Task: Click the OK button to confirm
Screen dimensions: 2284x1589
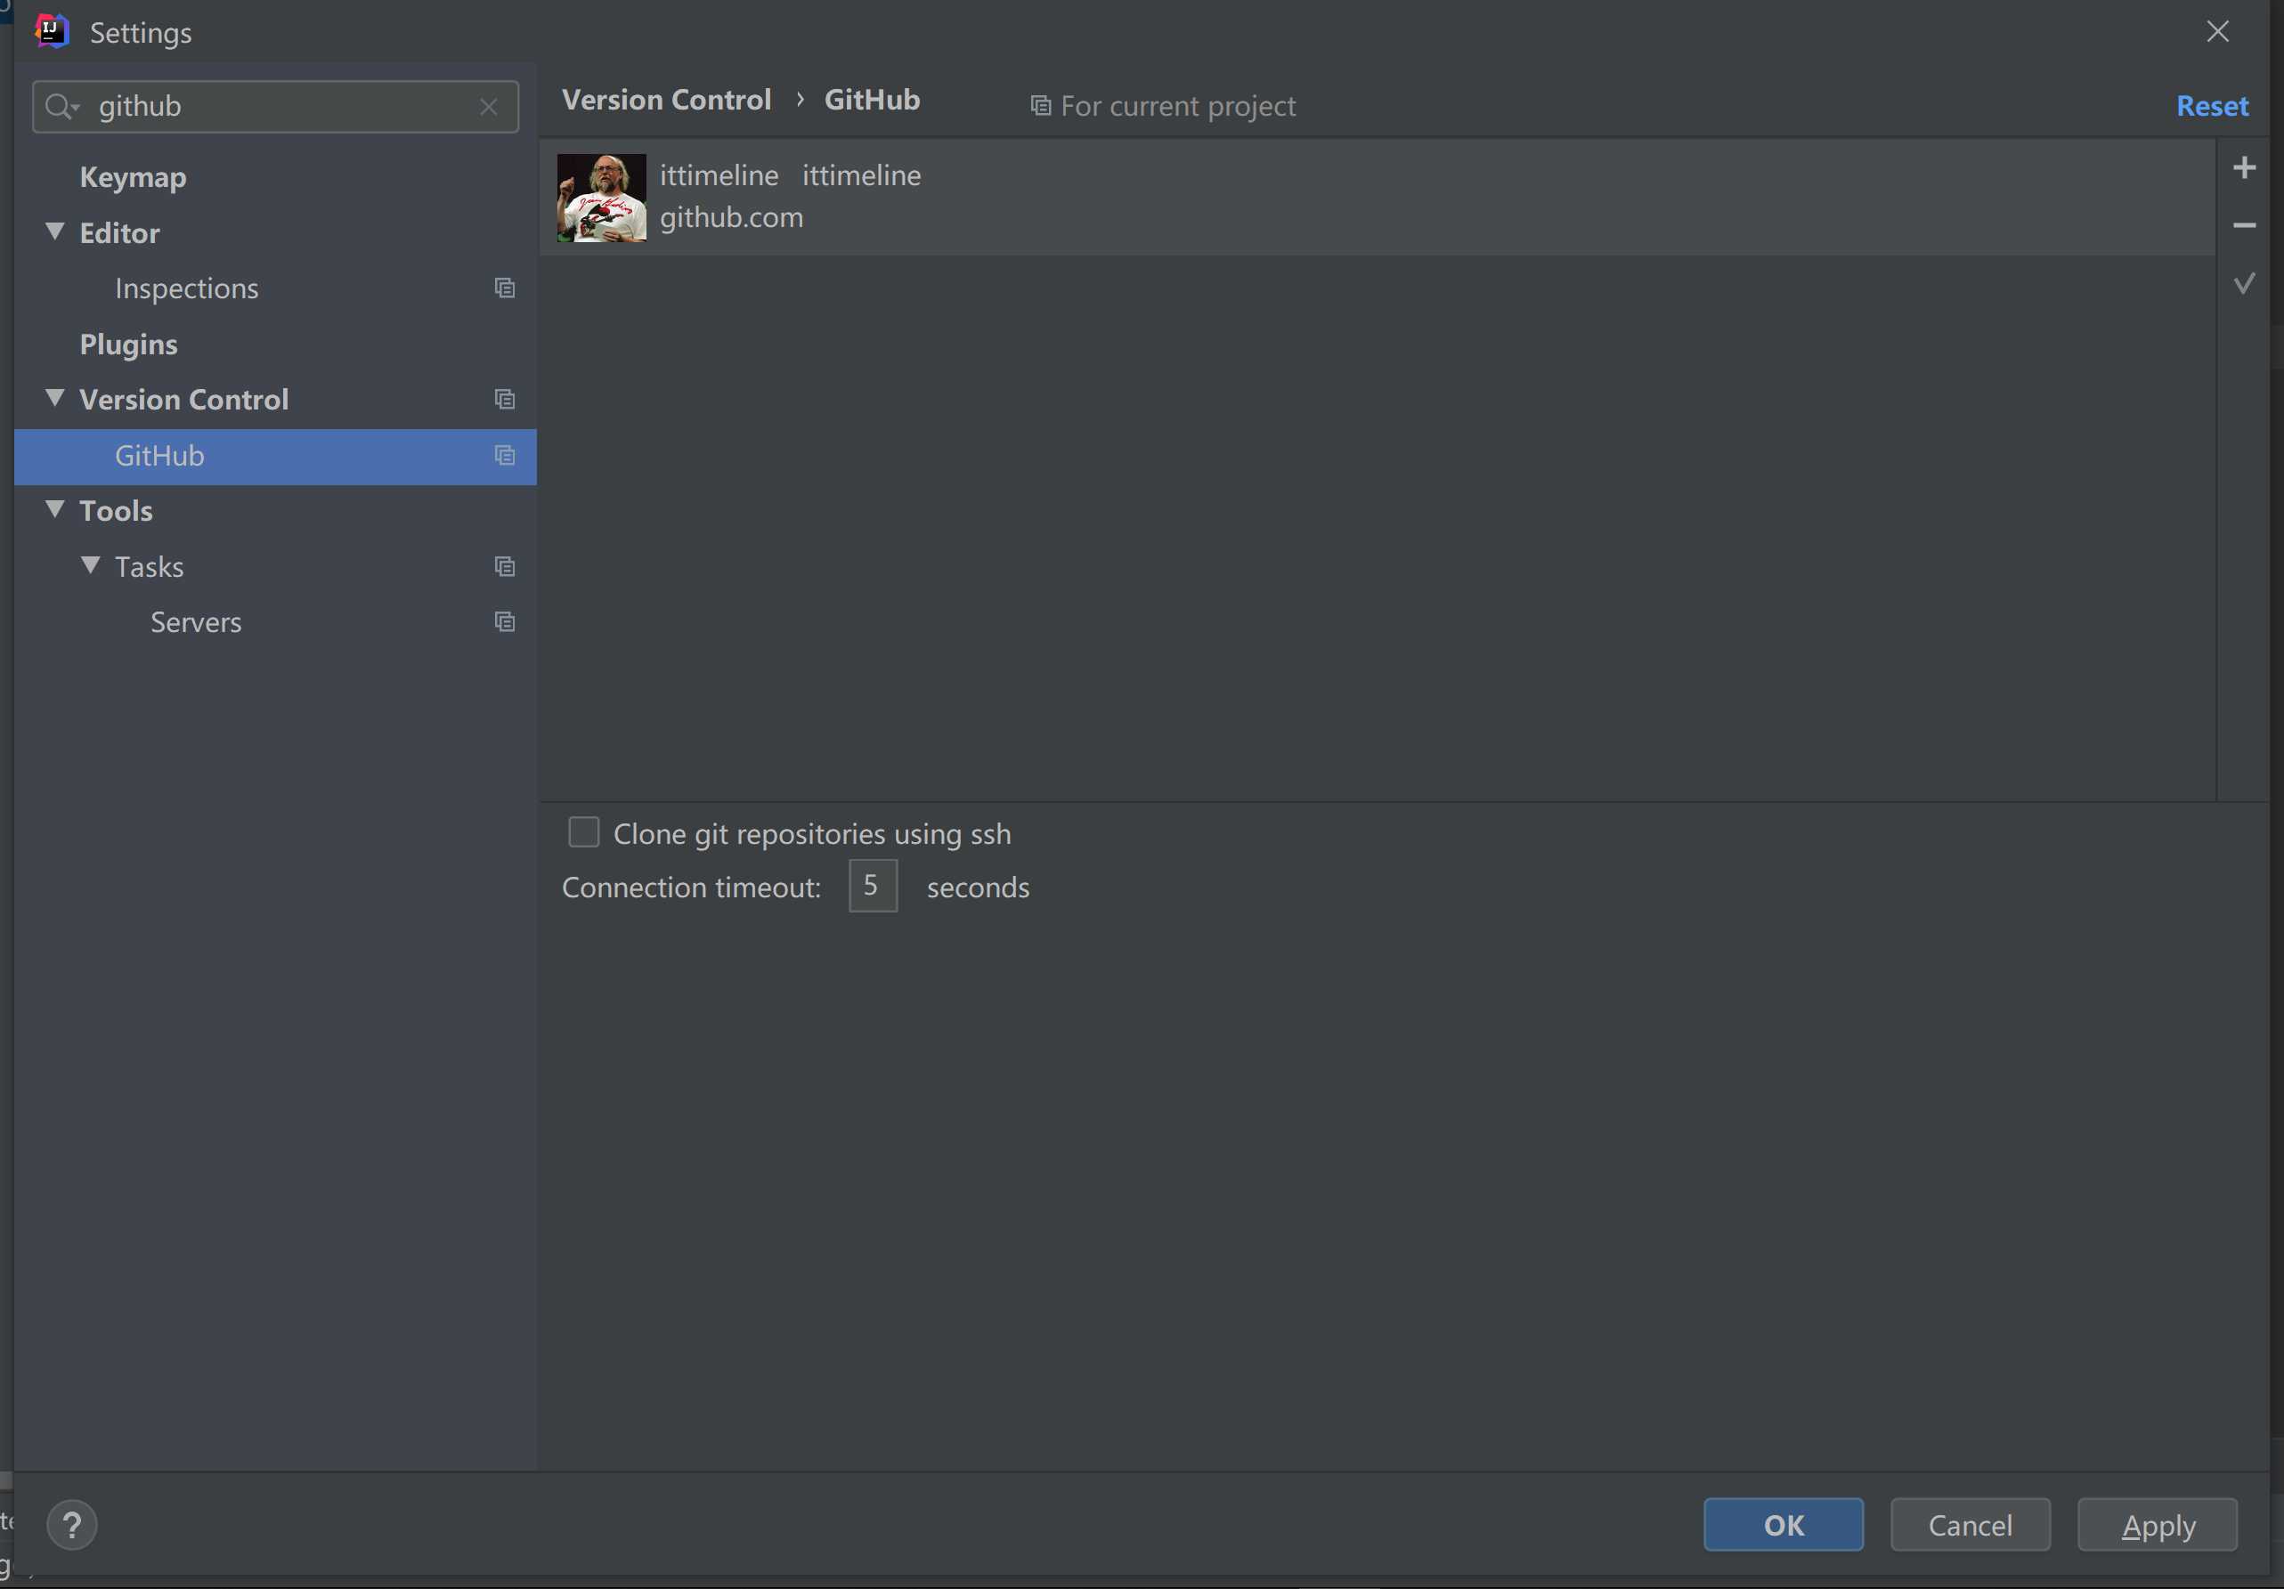Action: tap(1784, 1523)
